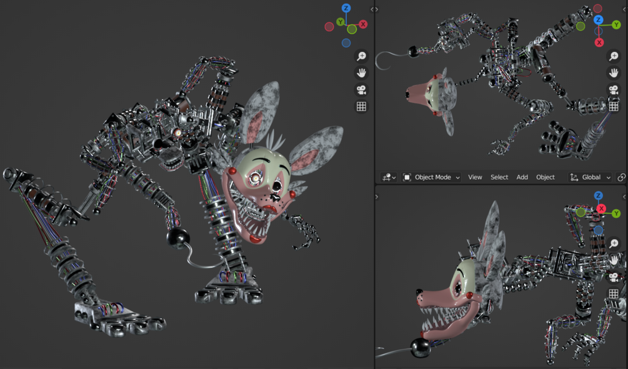Click the unlabeled blue negative-Z circle in the bottom-right gizmo
The image size is (628, 369).
tap(599, 230)
